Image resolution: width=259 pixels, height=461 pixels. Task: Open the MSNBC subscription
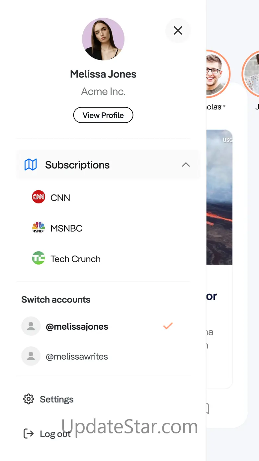[x=66, y=228]
